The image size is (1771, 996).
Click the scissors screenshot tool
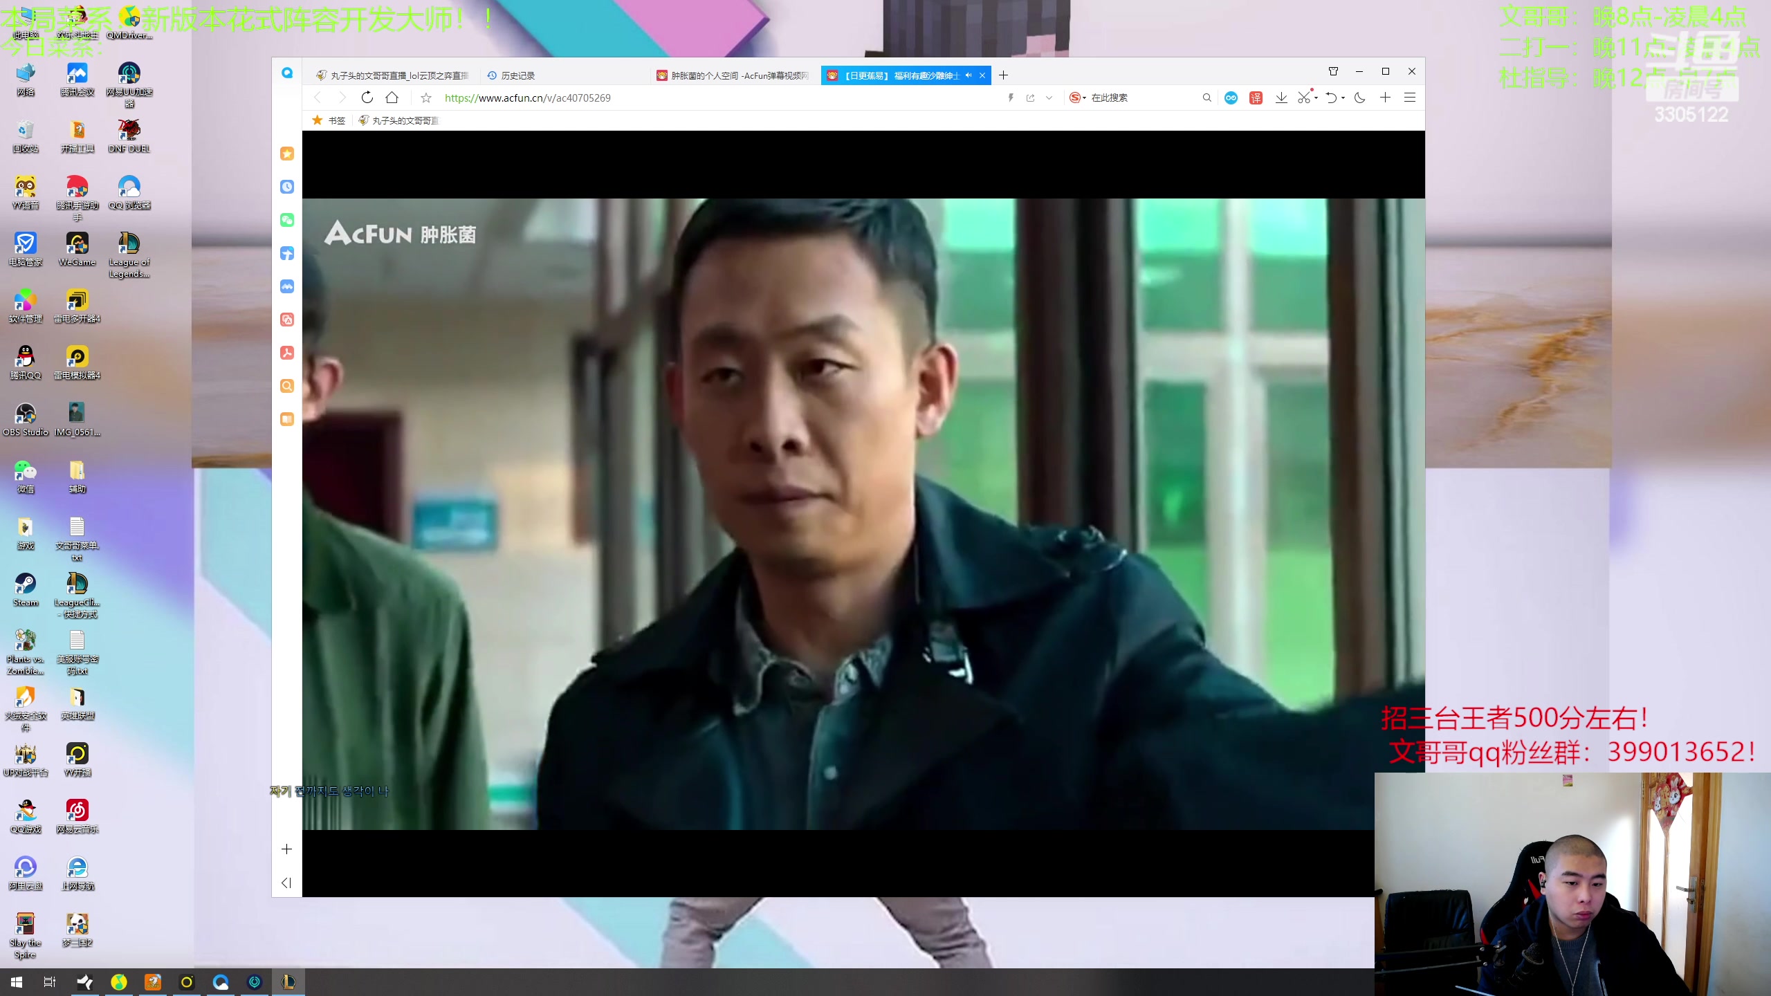(x=1304, y=98)
